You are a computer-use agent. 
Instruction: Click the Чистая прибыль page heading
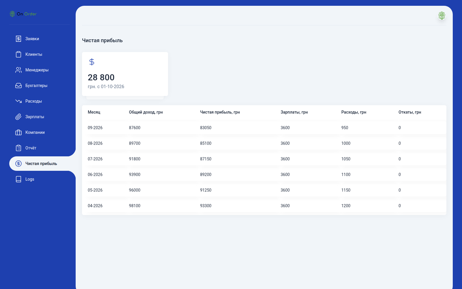pyautogui.click(x=102, y=40)
